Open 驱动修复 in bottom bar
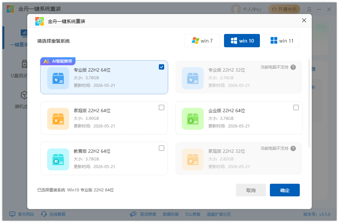 click(148, 214)
